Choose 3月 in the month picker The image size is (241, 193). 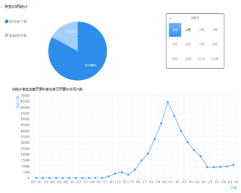point(201,30)
